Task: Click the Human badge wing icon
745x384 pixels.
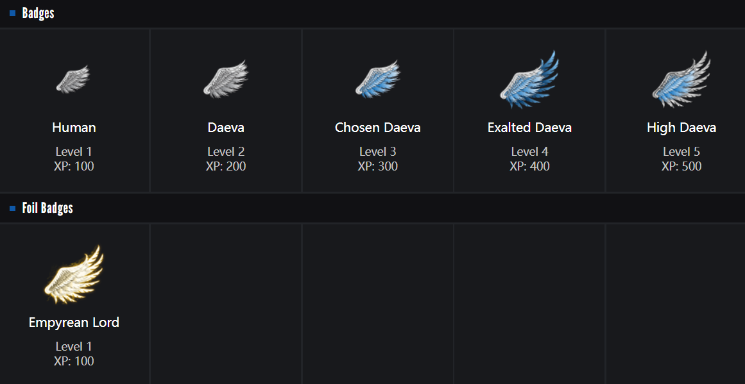Action: click(73, 79)
